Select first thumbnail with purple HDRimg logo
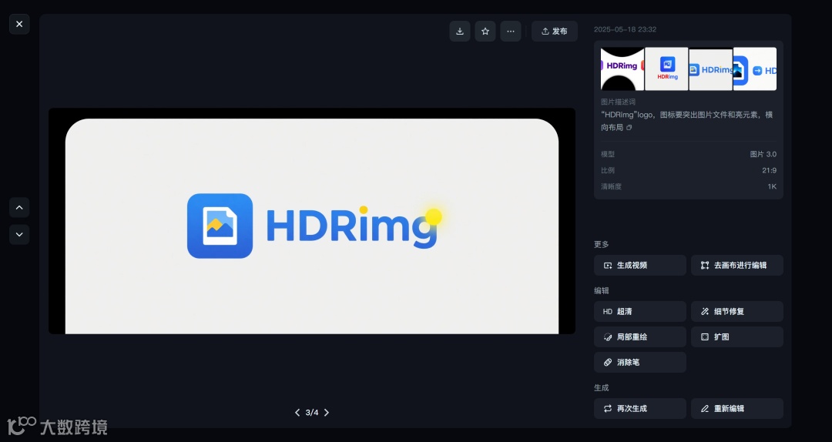832x442 pixels. point(622,69)
